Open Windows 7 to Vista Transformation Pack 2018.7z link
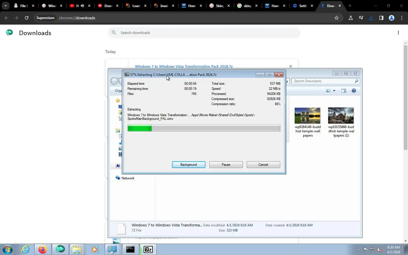The width and height of the screenshot is (408, 255). point(184,66)
